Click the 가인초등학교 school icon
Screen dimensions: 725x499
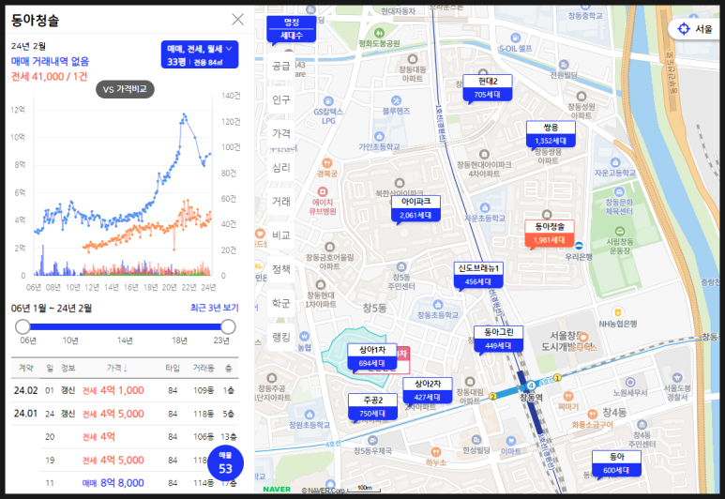(380, 136)
